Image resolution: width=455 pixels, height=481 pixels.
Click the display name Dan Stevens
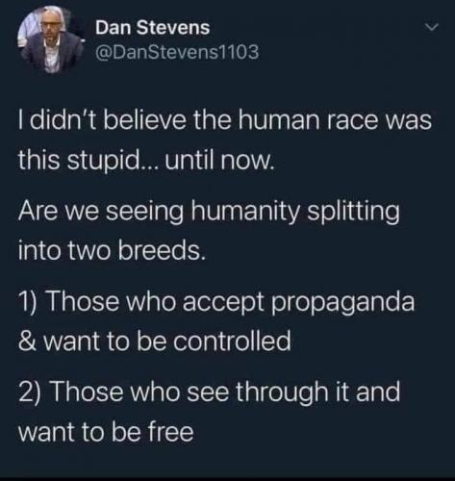[x=153, y=28]
